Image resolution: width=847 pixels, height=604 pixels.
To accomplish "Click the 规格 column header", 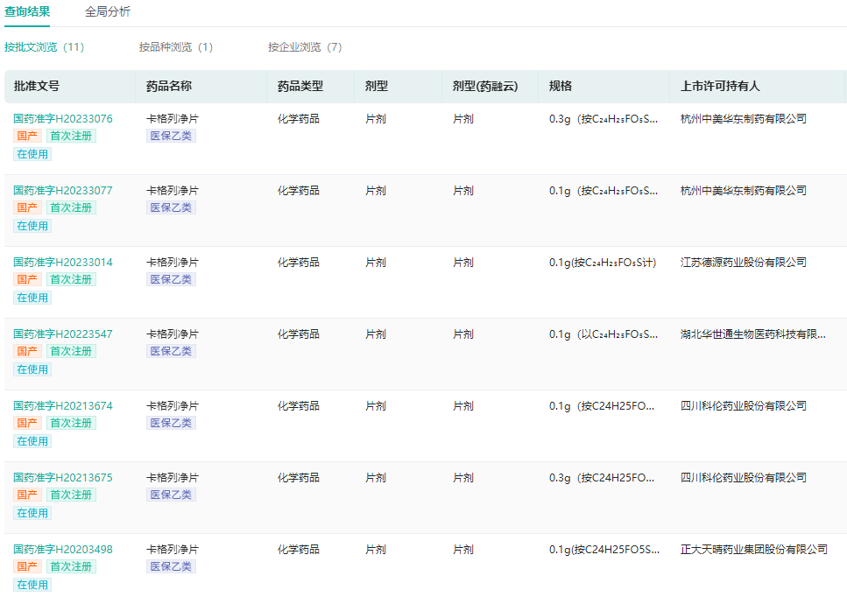I will (x=561, y=87).
